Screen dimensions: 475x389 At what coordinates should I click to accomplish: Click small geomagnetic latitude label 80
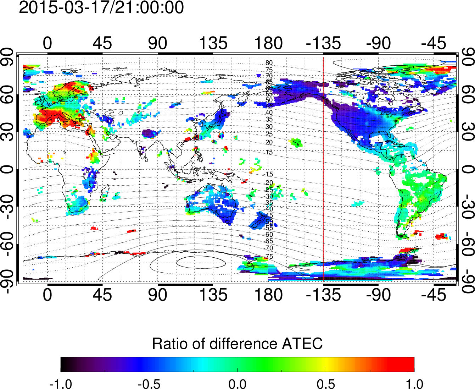269,63
